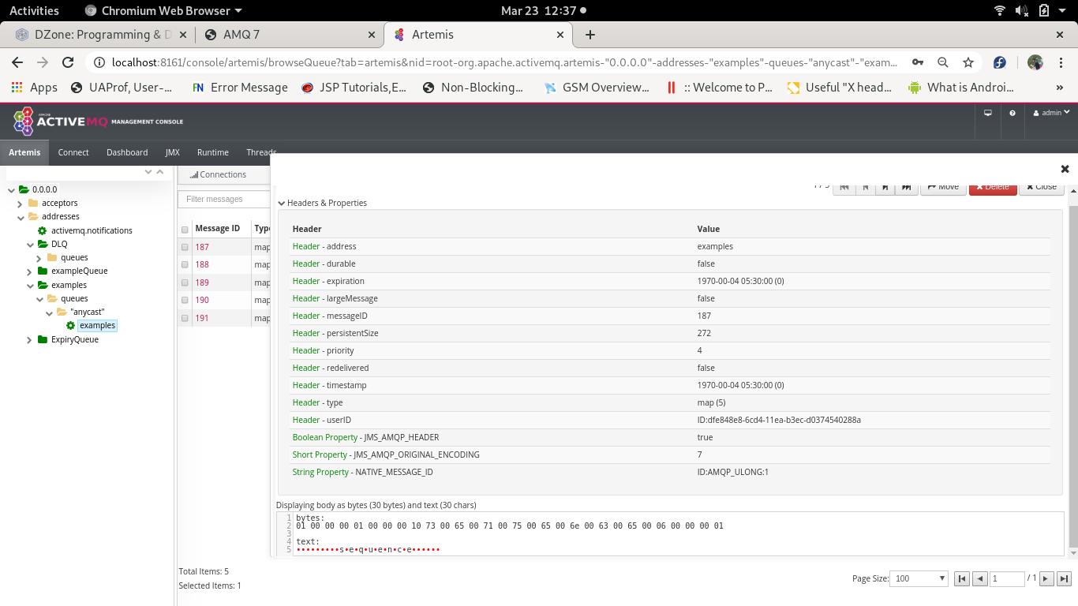
Task: Open the admin user menu
Action: (x=1052, y=113)
